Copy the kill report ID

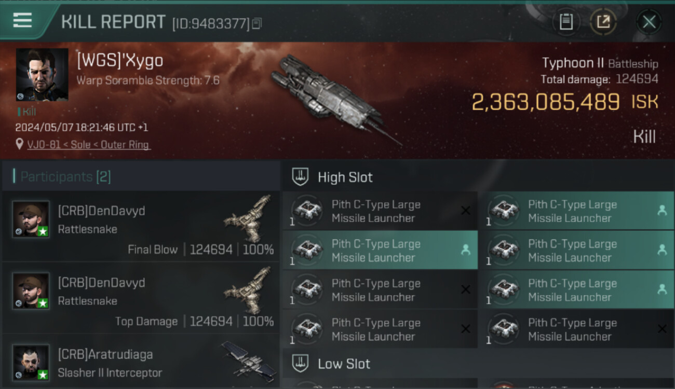257,23
